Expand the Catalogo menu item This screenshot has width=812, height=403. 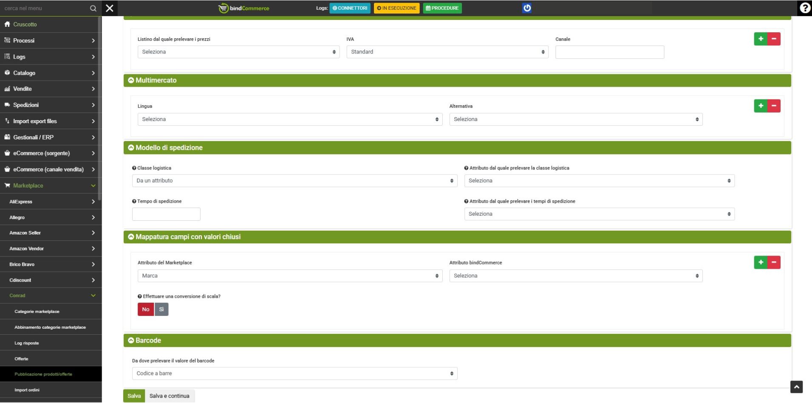(x=51, y=73)
